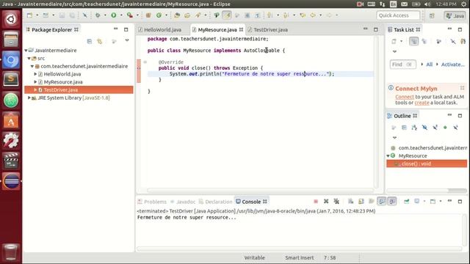
Task: Open Debug button dropdown arrow
Action: click(x=105, y=15)
